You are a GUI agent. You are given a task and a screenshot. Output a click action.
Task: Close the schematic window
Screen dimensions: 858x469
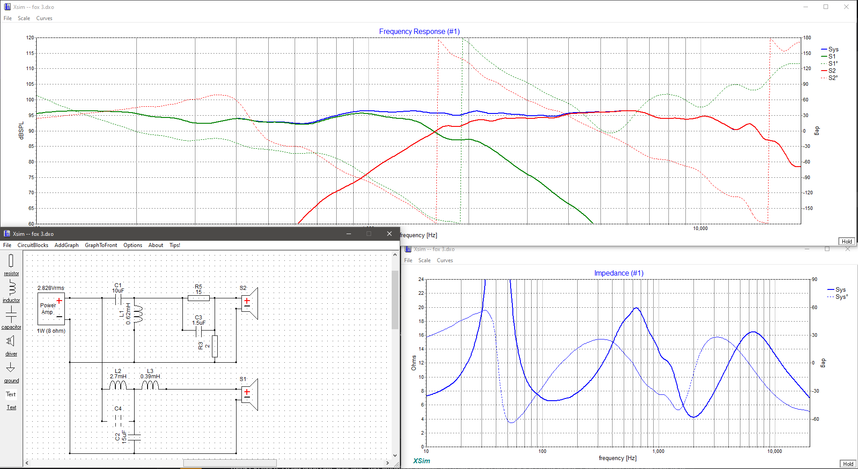click(389, 234)
